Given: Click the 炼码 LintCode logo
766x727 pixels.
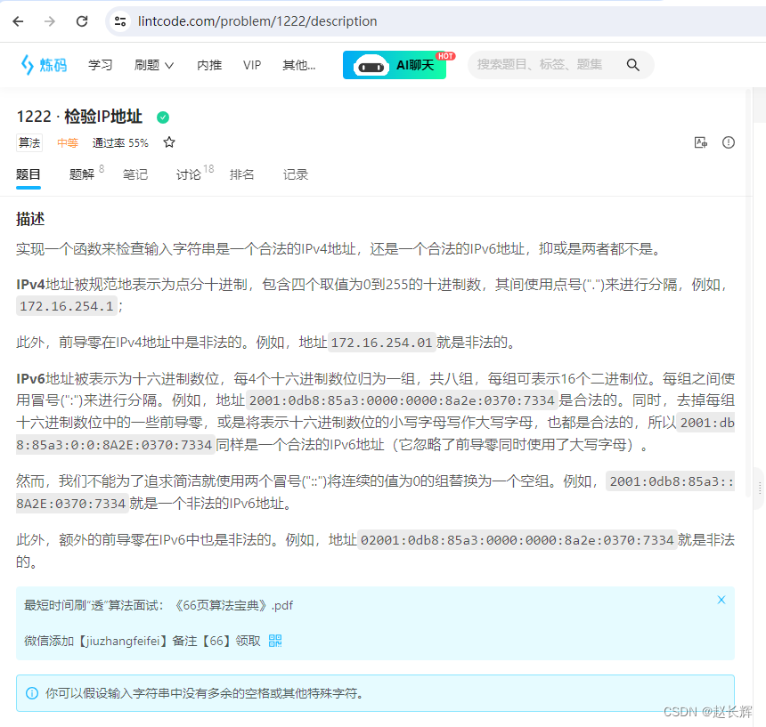Looking at the screenshot, I should [43, 64].
